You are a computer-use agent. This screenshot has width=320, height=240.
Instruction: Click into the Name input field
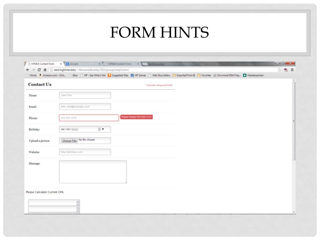[x=85, y=95]
